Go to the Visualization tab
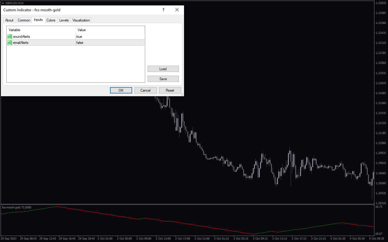Image resolution: width=388 pixels, height=242 pixels. pyautogui.click(x=81, y=20)
